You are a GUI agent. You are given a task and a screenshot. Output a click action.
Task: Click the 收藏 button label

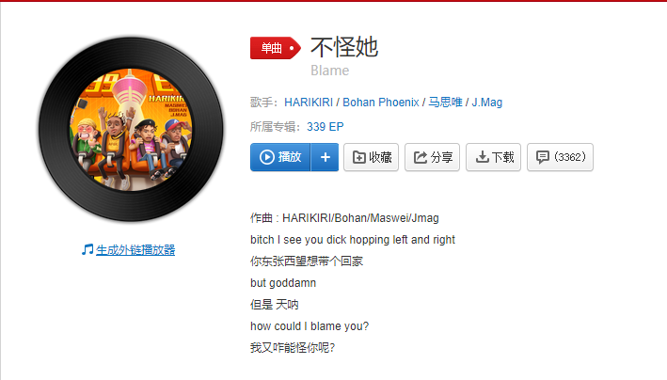coord(380,157)
